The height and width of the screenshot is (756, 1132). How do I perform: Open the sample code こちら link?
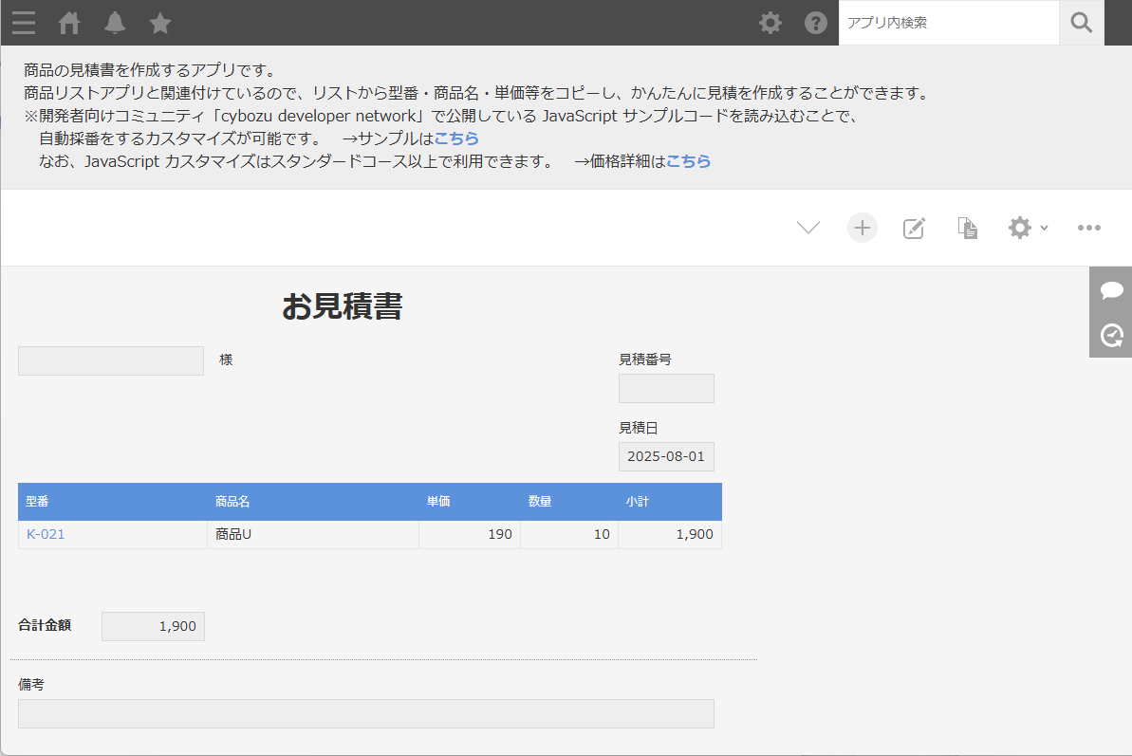coord(456,138)
